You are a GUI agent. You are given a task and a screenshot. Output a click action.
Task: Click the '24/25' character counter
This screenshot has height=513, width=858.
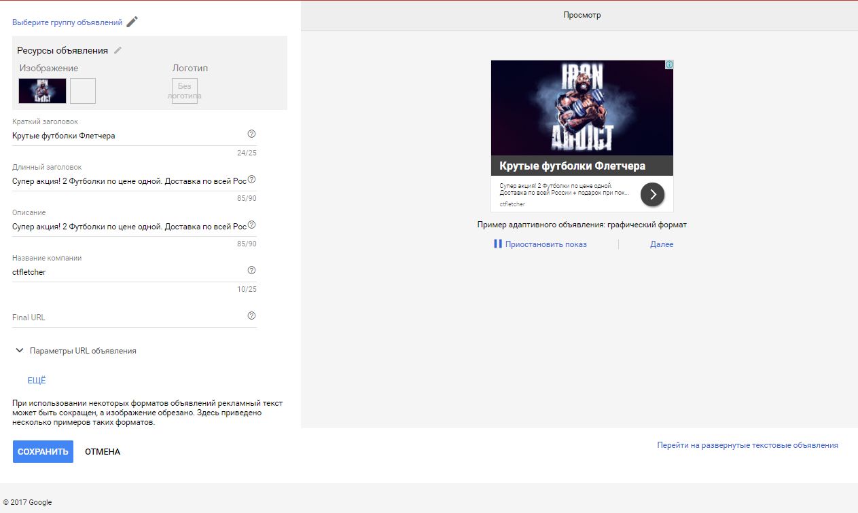pyautogui.click(x=247, y=153)
